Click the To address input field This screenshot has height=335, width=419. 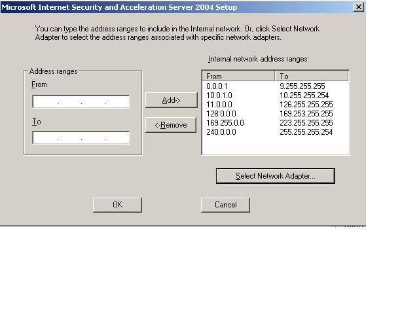point(81,138)
